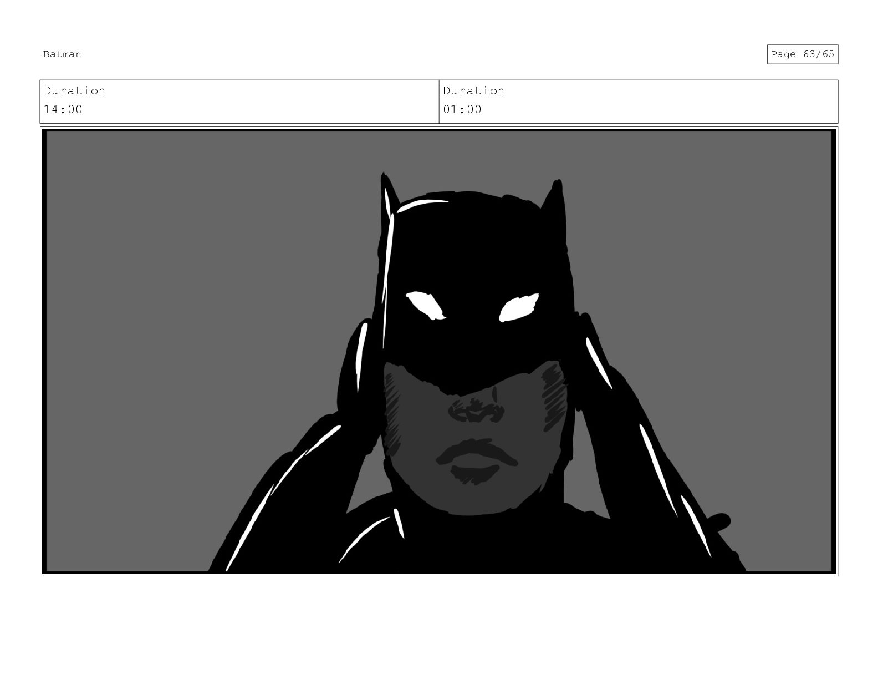Click the left 'Duration' label above 14:00
Image resolution: width=878 pixels, height=679 pixels.
[x=74, y=90]
